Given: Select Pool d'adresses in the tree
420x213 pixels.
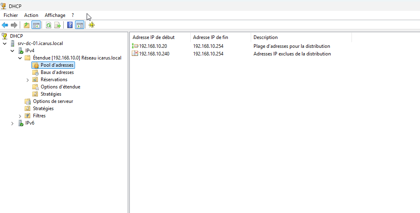Looking at the screenshot, I should [57, 65].
